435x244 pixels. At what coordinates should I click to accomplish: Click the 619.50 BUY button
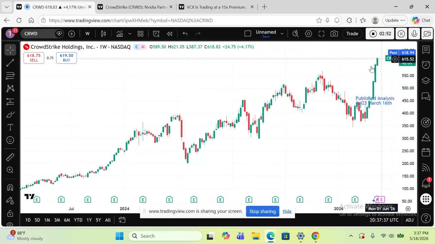pos(66,58)
